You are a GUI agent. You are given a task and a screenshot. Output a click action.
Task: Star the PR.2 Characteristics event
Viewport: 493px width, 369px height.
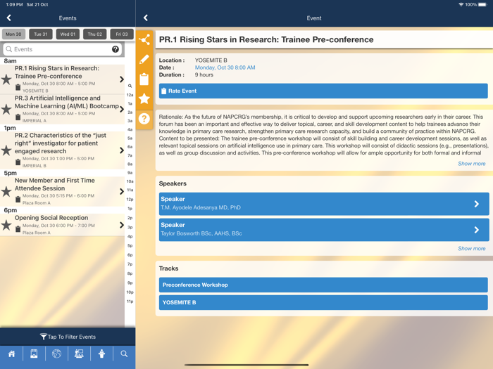6,150
